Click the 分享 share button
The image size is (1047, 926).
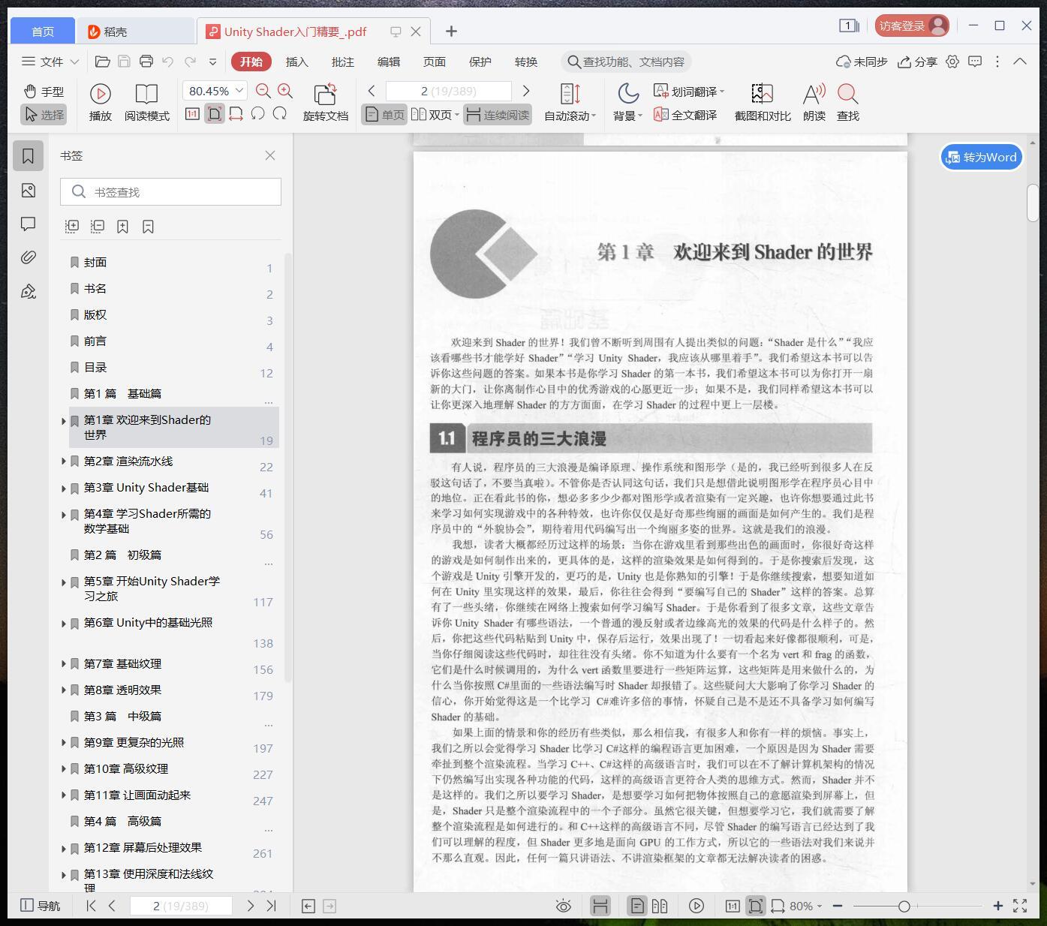click(x=918, y=62)
